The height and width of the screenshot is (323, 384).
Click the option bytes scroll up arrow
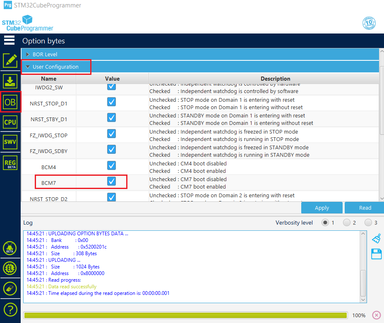coord(382,51)
